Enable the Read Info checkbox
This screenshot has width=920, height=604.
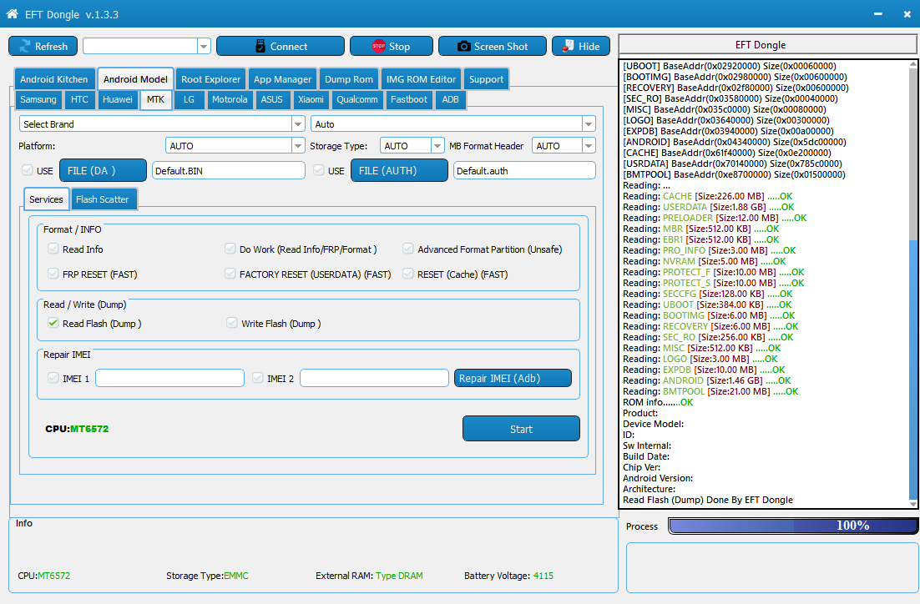(53, 249)
